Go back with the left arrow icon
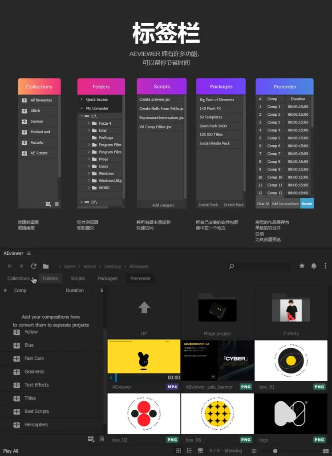 pos(10,266)
